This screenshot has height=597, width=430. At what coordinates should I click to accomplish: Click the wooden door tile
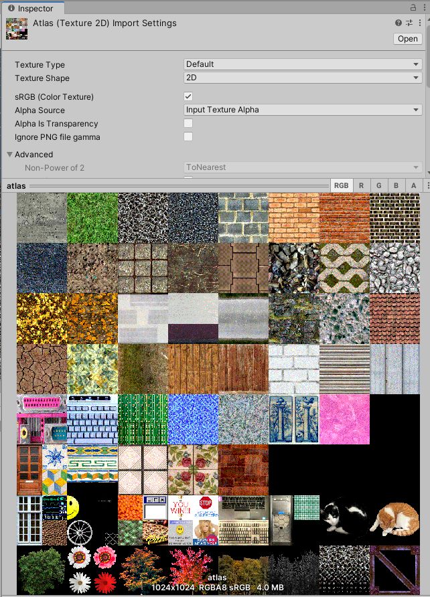29,469
